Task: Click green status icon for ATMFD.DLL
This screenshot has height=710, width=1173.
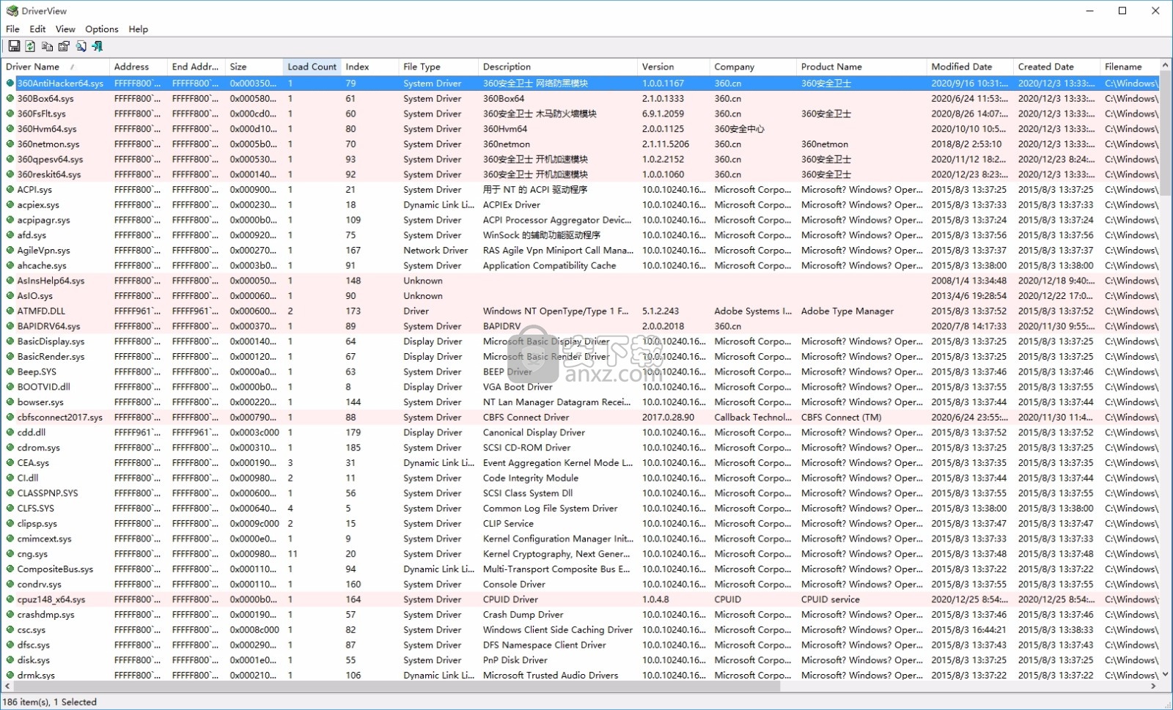Action: click(10, 311)
